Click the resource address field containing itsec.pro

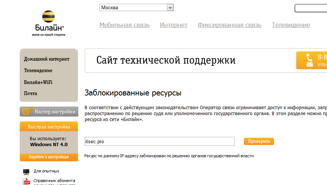click(x=160, y=141)
